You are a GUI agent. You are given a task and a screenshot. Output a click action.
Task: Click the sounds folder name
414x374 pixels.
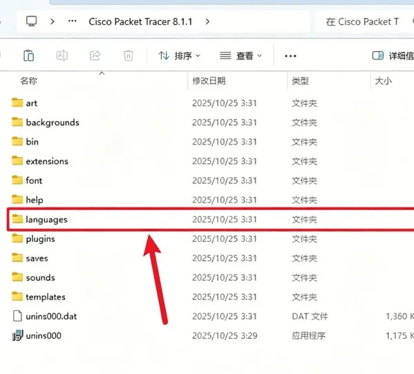click(x=40, y=278)
